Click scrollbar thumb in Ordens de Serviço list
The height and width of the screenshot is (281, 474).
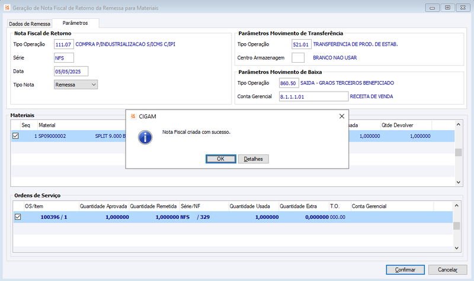[x=456, y=226]
